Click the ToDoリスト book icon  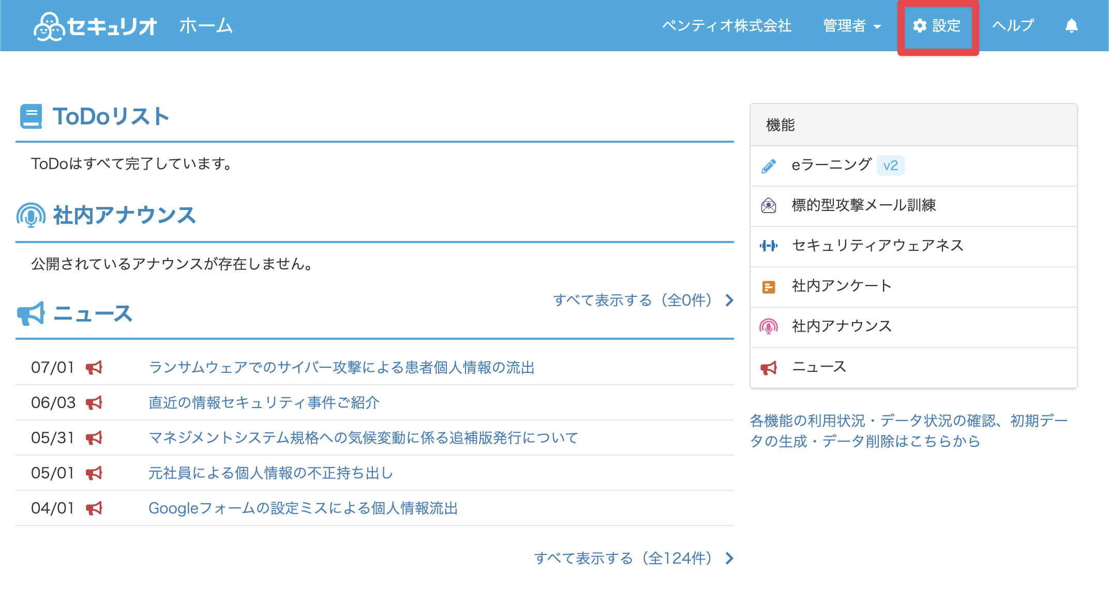click(x=31, y=116)
